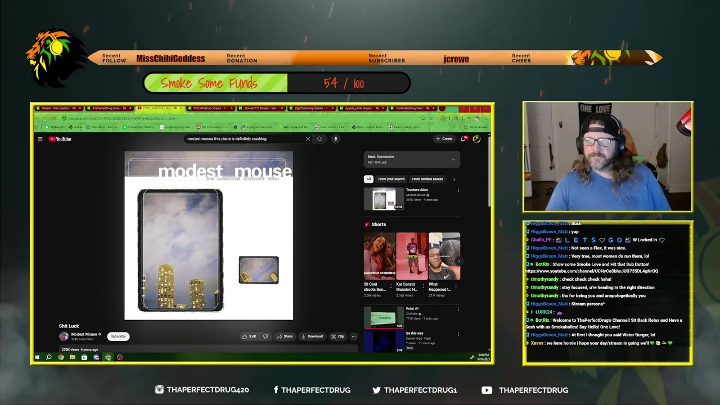This screenshot has height=405, width=720.
Task: Open the Be this way video thumbnail
Action: click(x=384, y=341)
